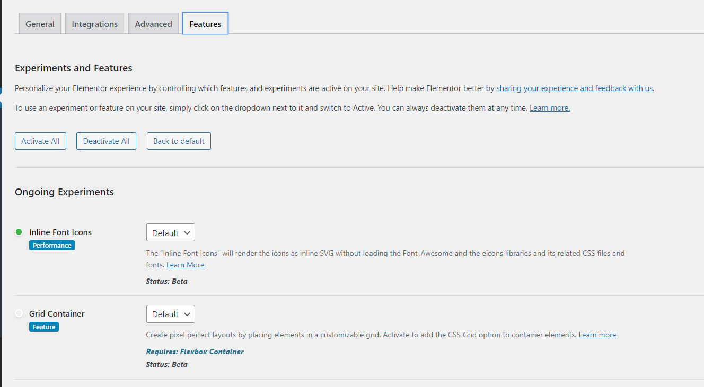Click empty status indicator beside Grid Container
The image size is (704, 387).
point(19,313)
